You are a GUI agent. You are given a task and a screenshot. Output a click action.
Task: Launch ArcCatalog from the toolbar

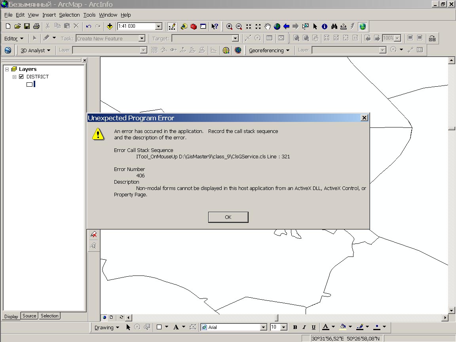pyautogui.click(x=184, y=27)
